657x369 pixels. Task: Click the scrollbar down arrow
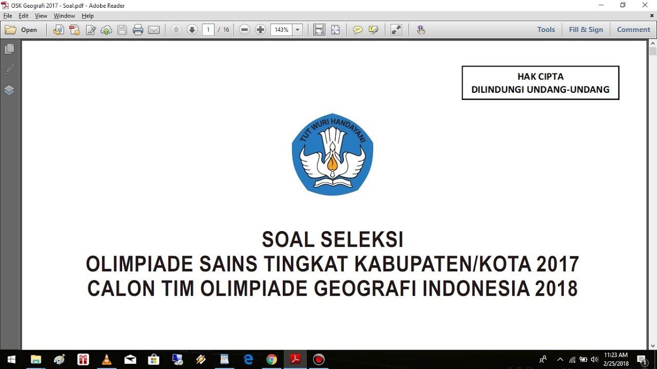[x=653, y=346]
